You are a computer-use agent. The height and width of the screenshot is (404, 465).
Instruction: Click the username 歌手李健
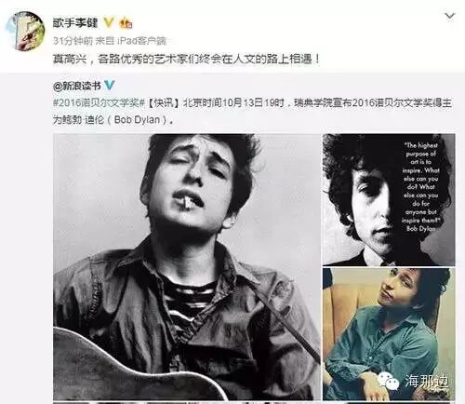(x=75, y=23)
